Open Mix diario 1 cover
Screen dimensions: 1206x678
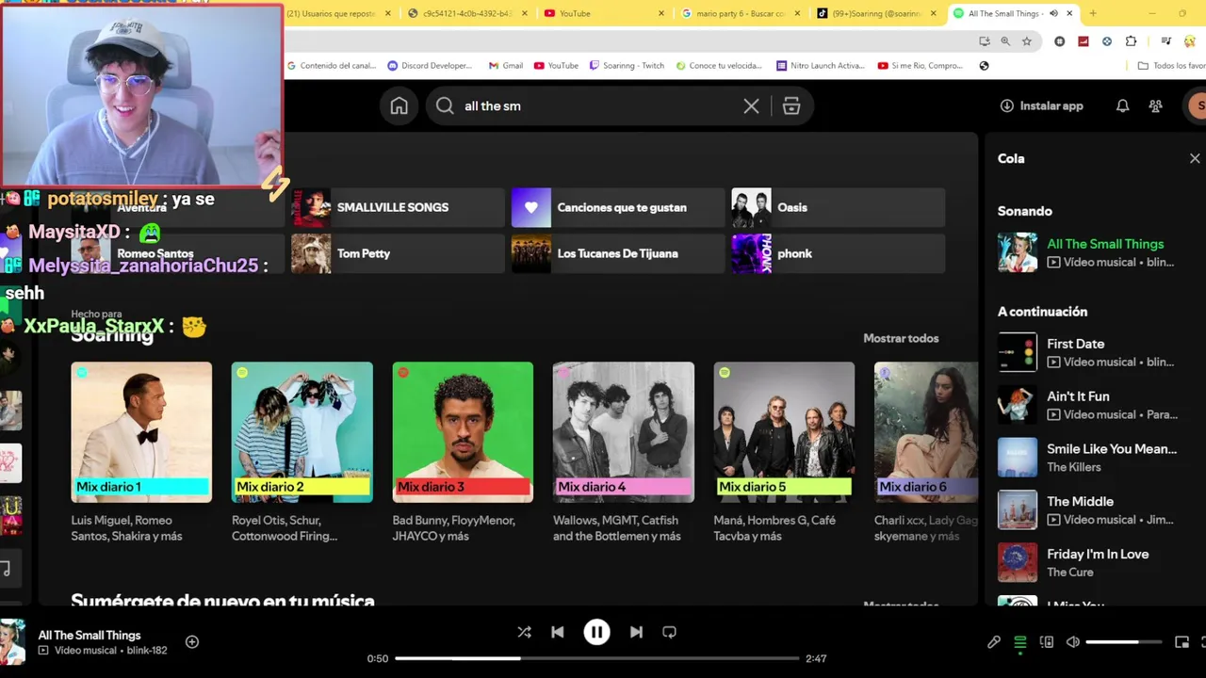(x=141, y=432)
